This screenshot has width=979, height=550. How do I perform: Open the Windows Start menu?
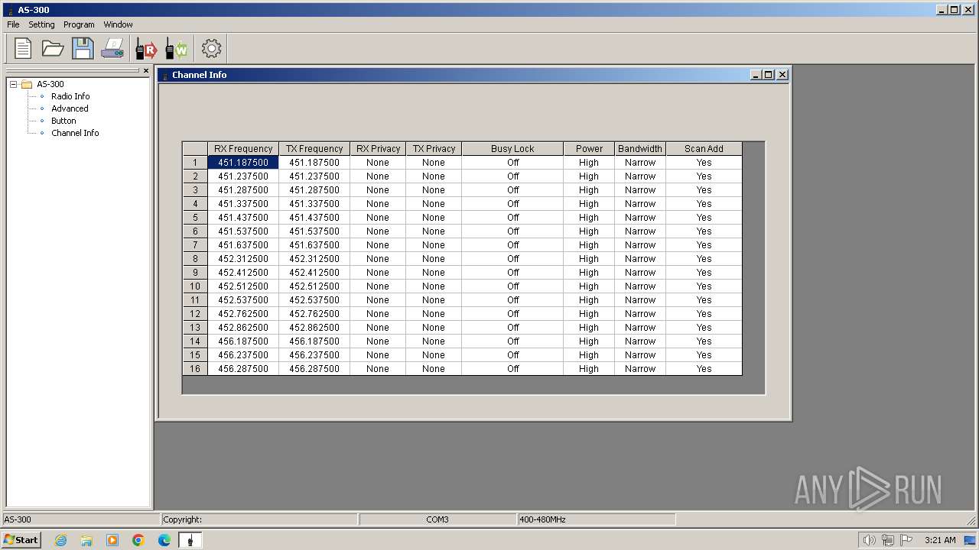[x=21, y=540]
